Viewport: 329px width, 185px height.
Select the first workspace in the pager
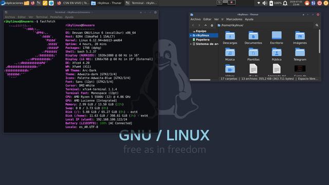pos(220,3)
